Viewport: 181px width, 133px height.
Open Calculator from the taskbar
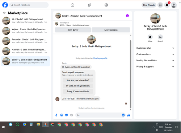coord(31,124)
